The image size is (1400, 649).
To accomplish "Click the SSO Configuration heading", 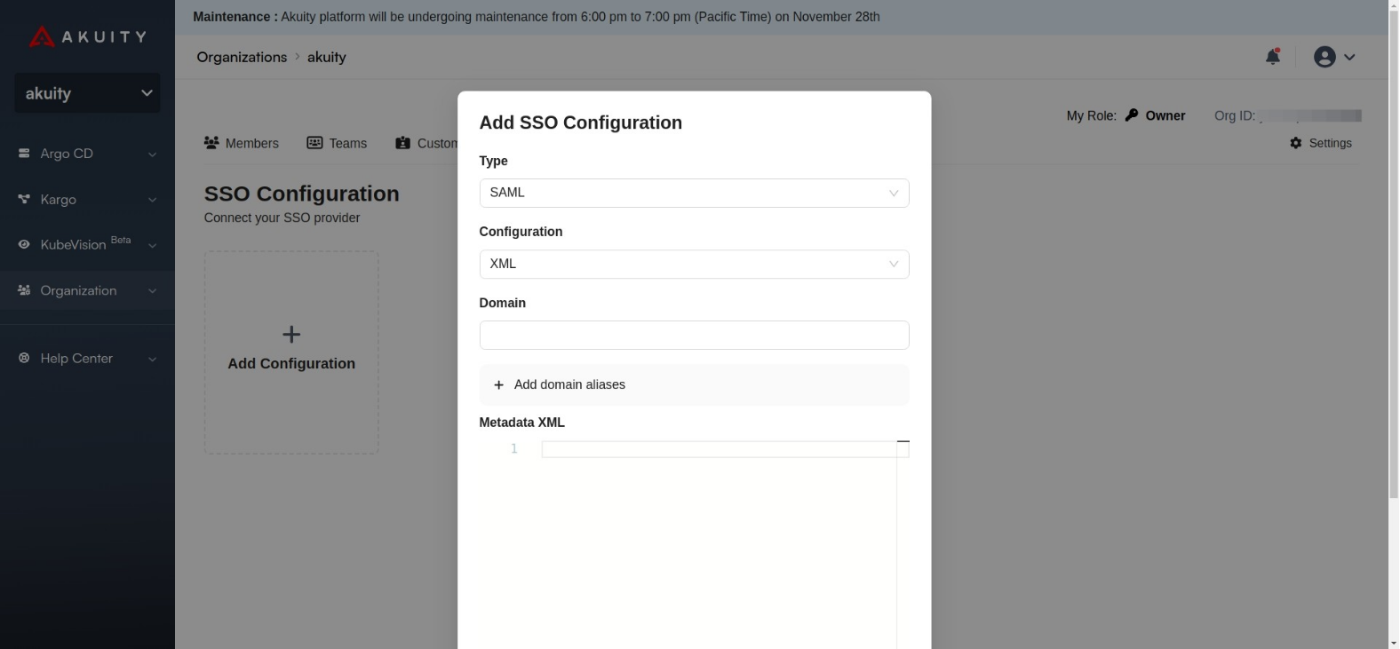I will (x=302, y=194).
